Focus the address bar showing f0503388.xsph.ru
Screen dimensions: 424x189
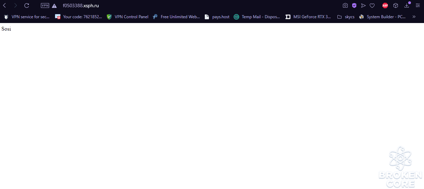tap(81, 5)
